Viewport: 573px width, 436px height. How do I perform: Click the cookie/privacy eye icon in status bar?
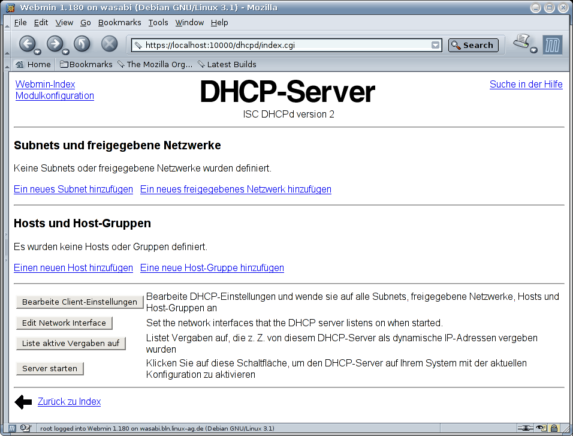(541, 428)
